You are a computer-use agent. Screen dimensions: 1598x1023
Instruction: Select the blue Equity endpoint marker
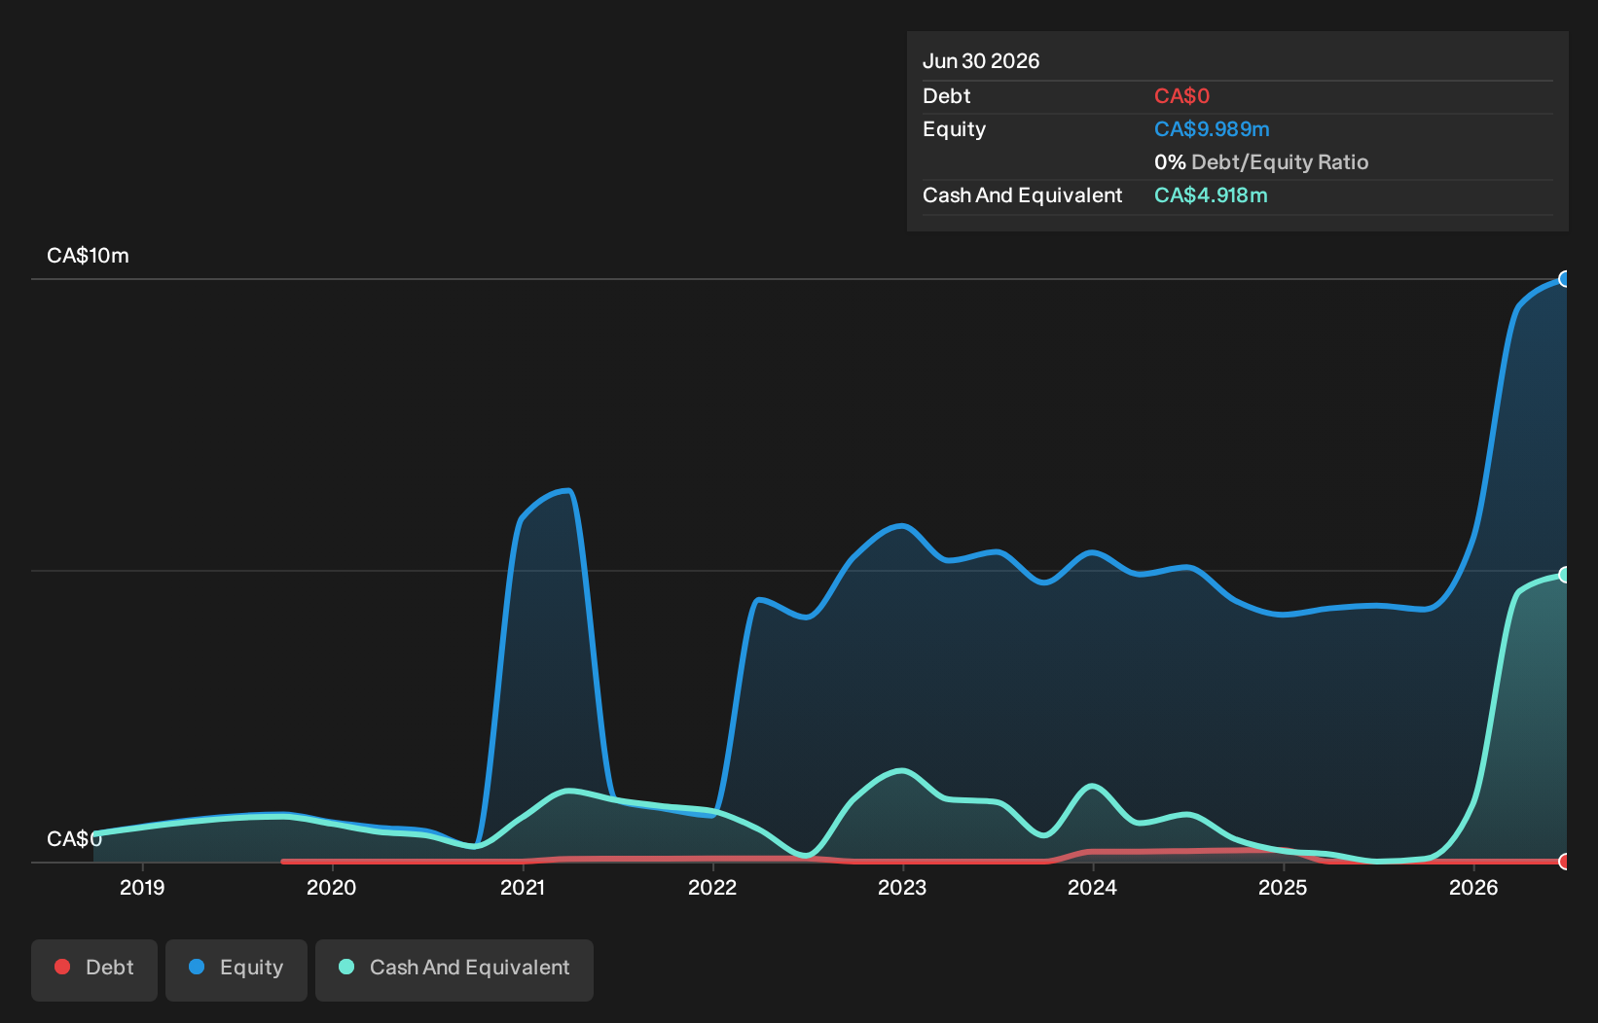[x=1565, y=279]
